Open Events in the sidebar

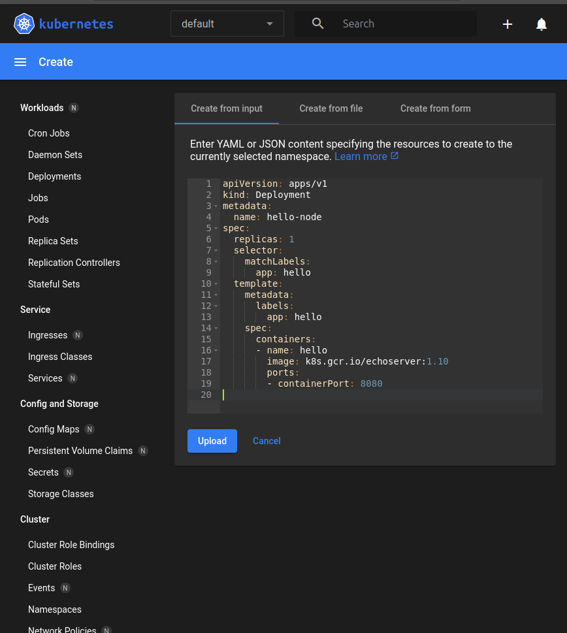[x=42, y=588]
